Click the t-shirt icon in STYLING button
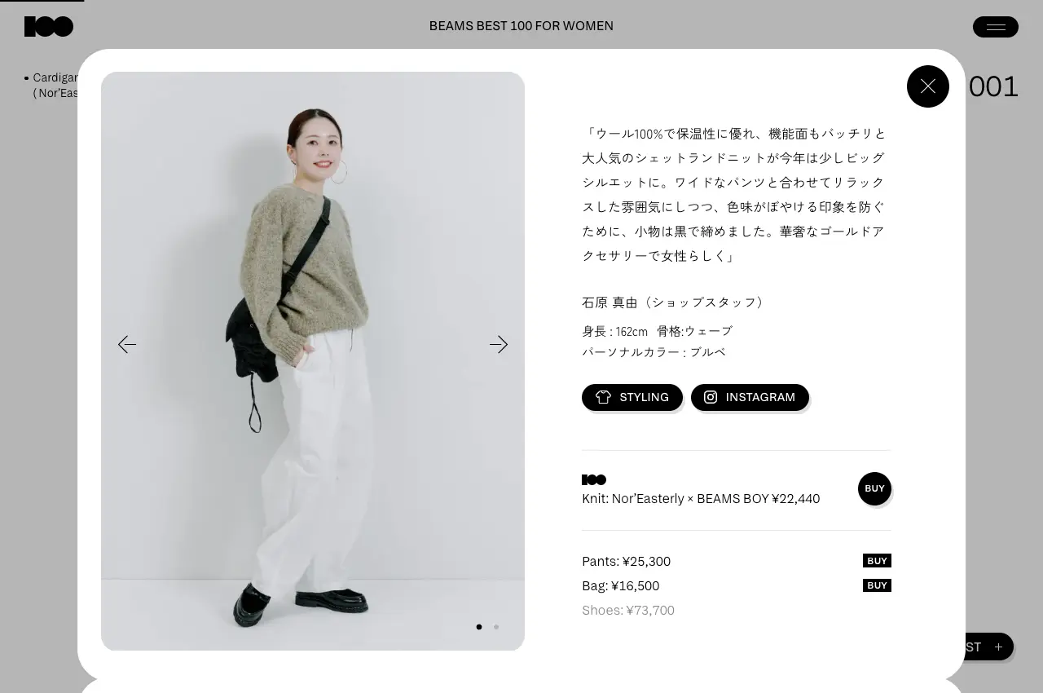 (603, 397)
